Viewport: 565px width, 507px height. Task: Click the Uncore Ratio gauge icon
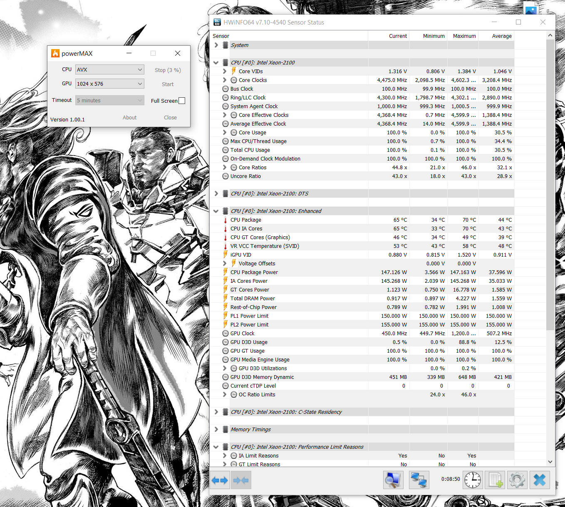pos(226,176)
